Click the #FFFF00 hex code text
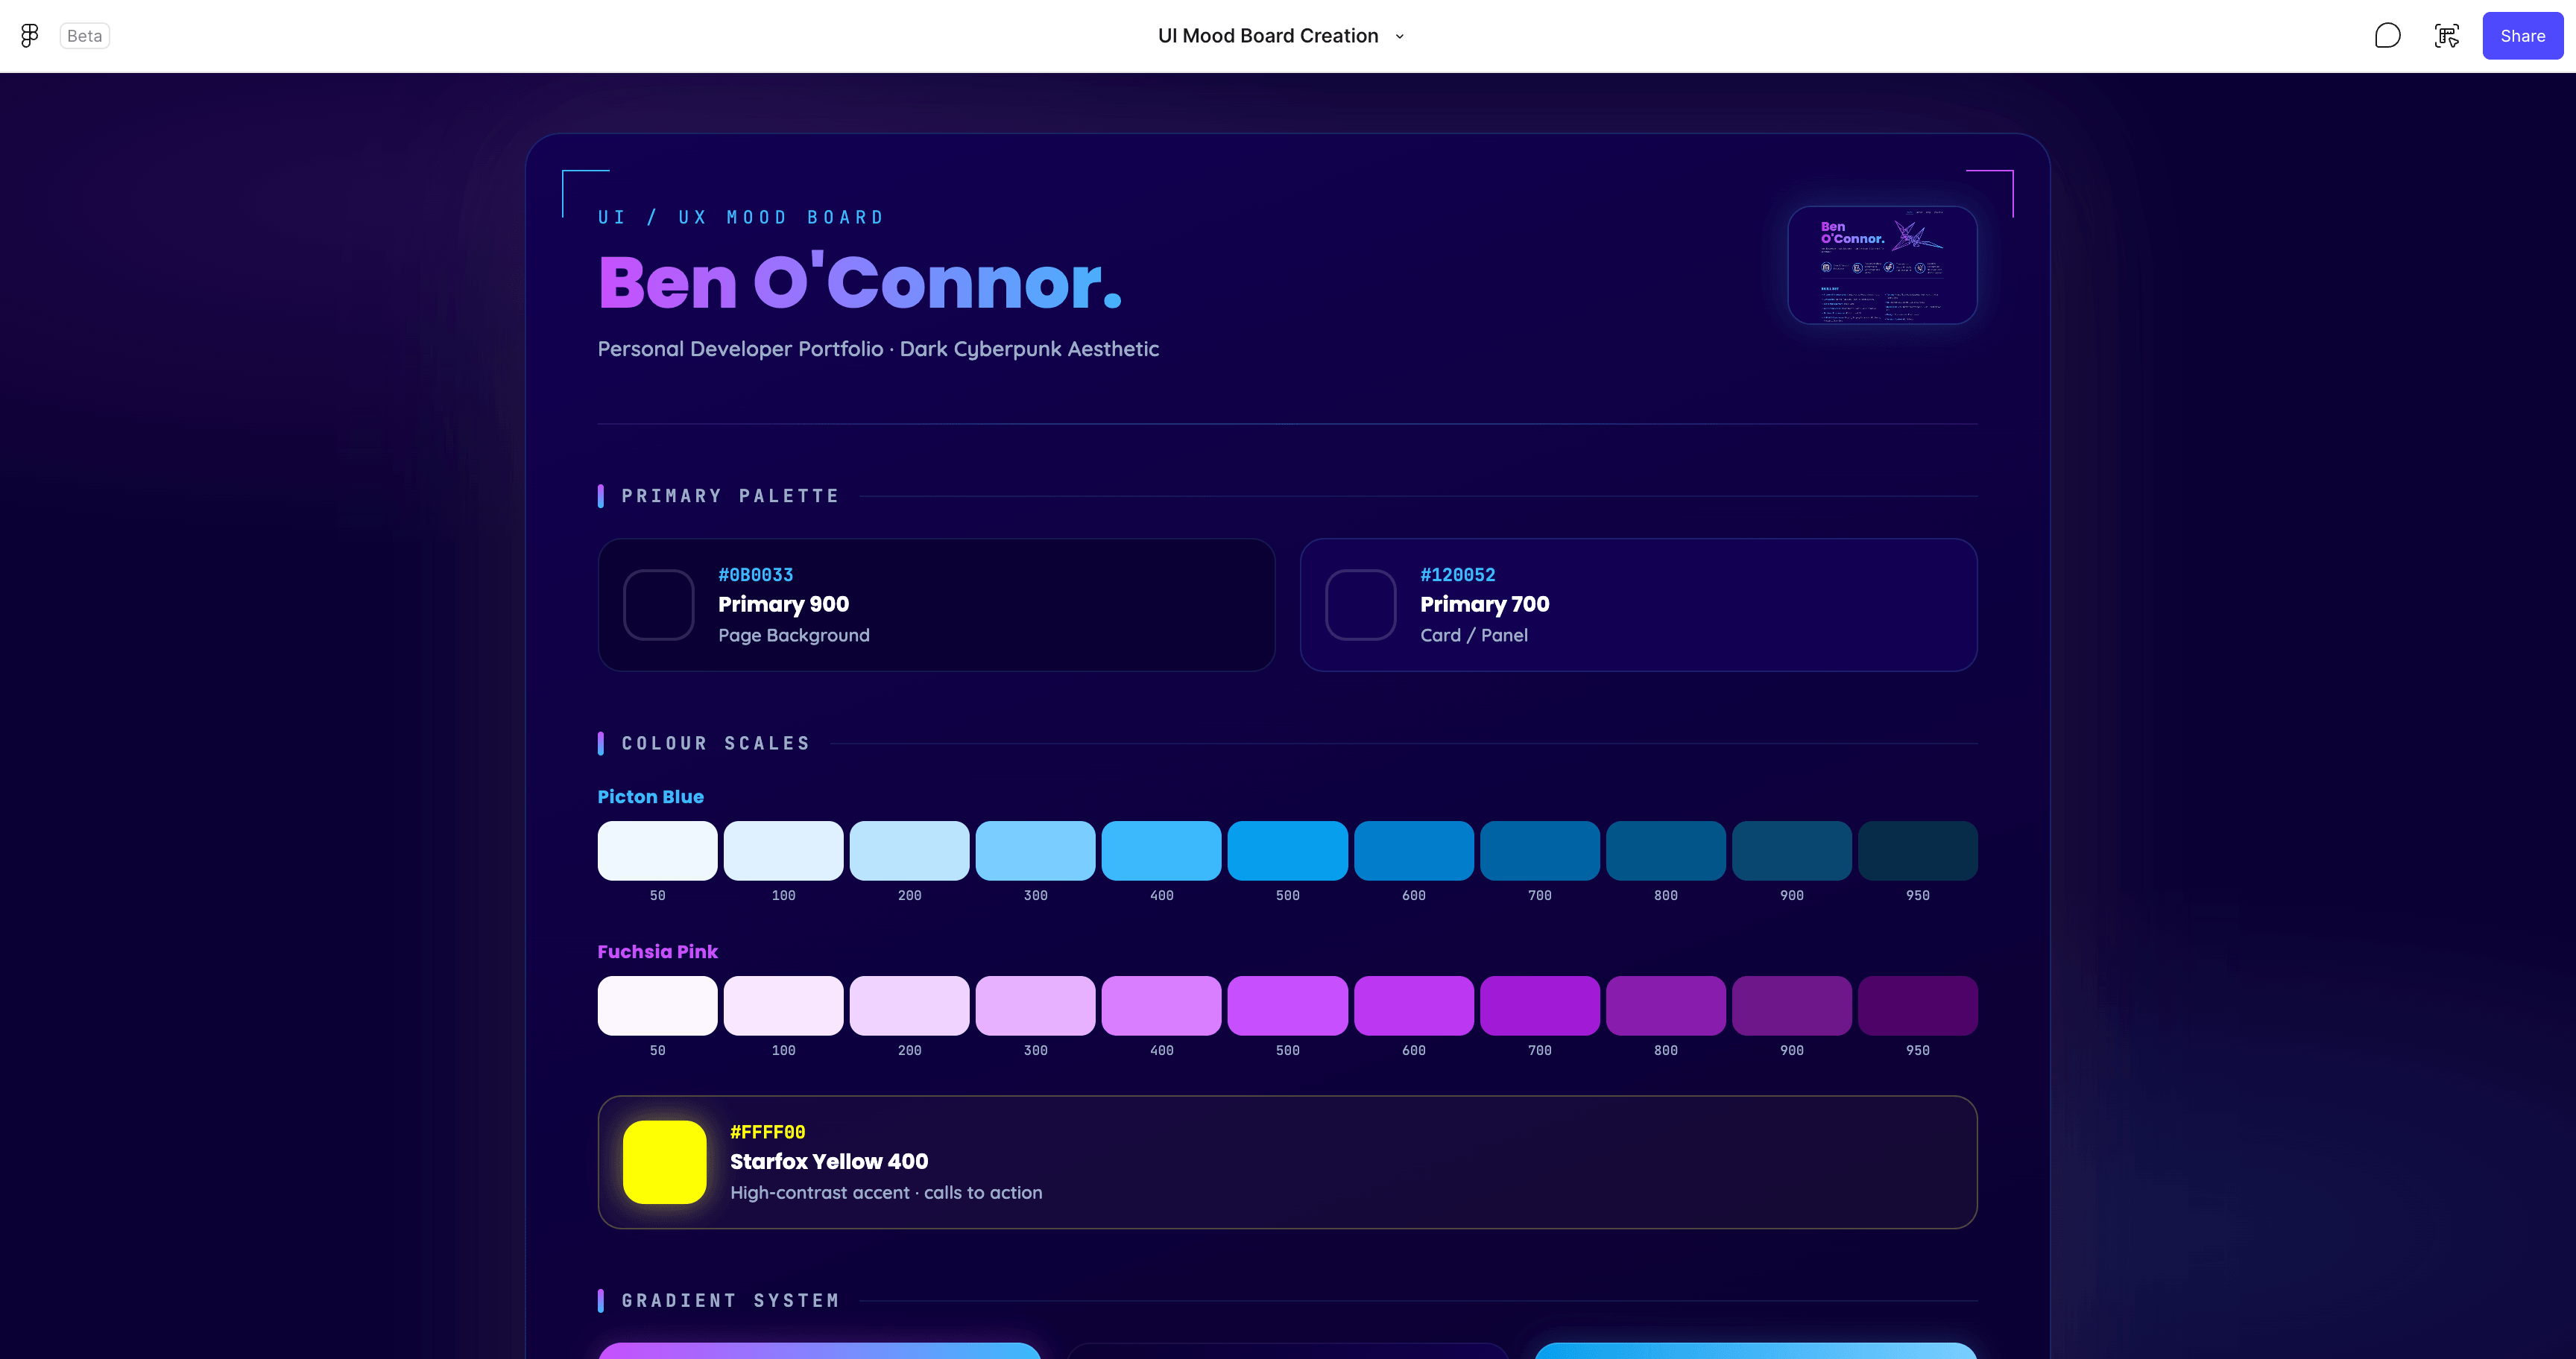 tap(767, 1132)
